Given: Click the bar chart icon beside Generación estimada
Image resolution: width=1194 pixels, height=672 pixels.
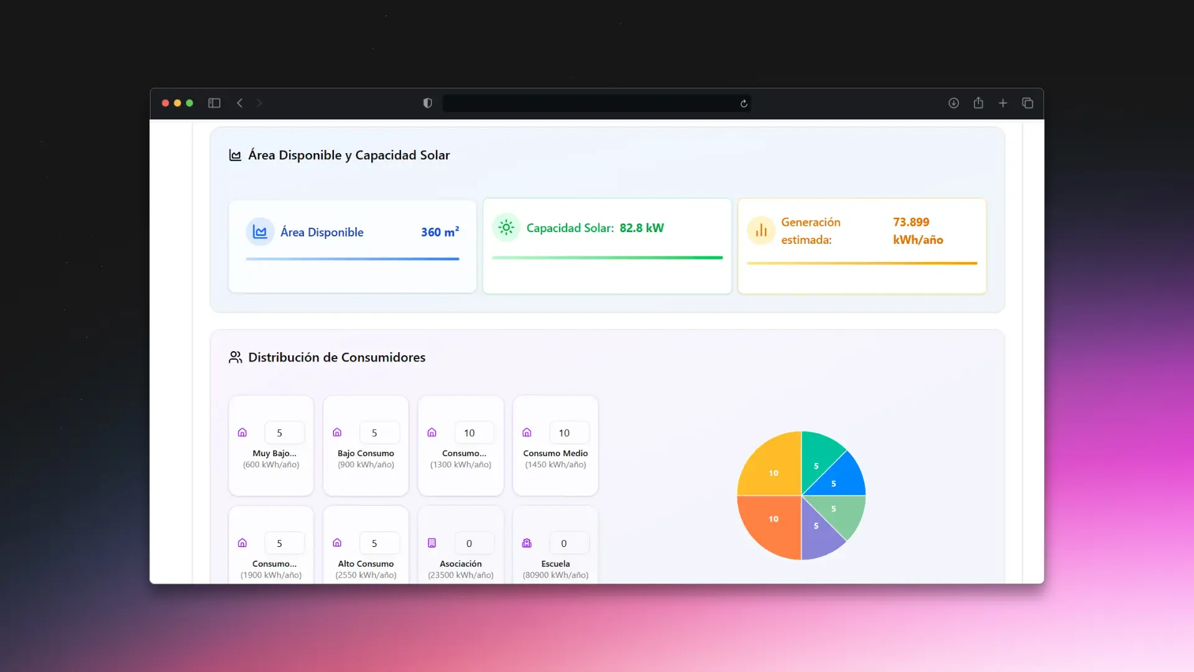Looking at the screenshot, I should click(x=761, y=231).
